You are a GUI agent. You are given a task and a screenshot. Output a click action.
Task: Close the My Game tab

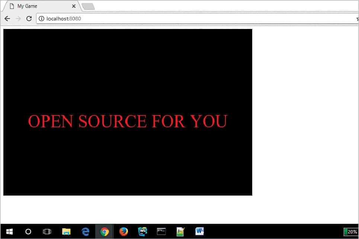point(74,6)
